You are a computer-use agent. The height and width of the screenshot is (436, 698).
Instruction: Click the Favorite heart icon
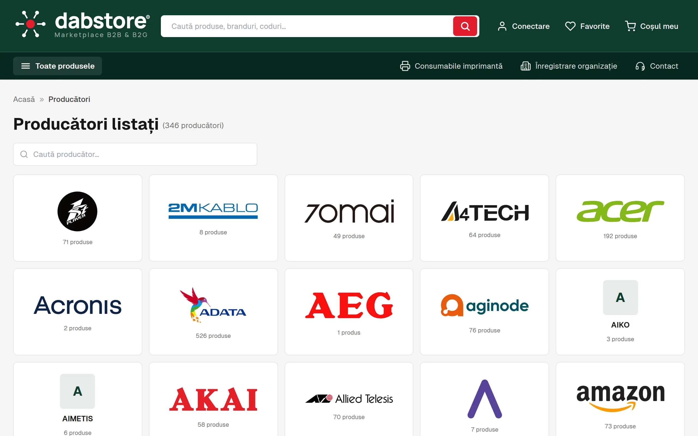pyautogui.click(x=570, y=26)
